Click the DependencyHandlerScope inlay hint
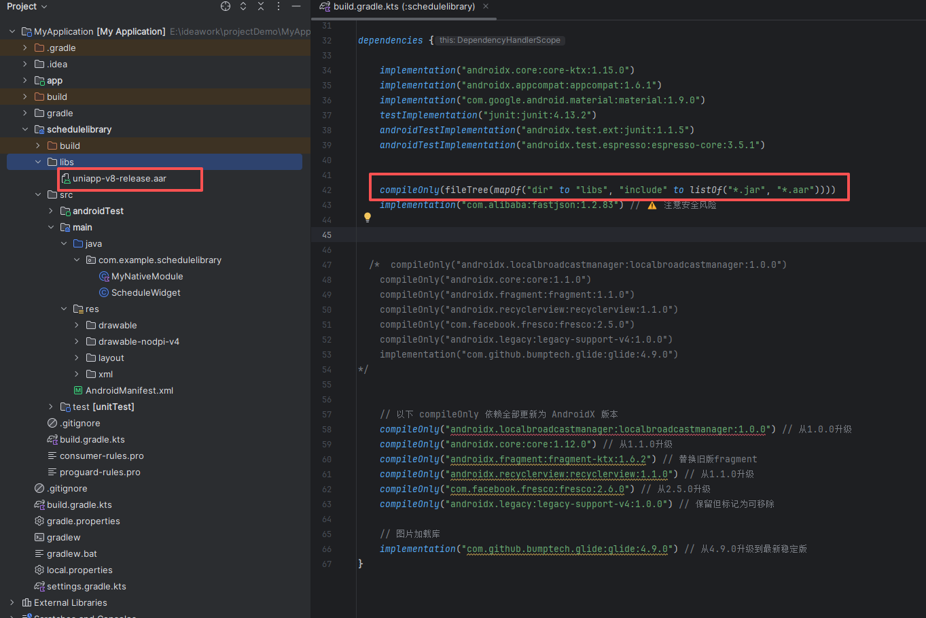Viewport: 926px width, 618px height. click(499, 40)
